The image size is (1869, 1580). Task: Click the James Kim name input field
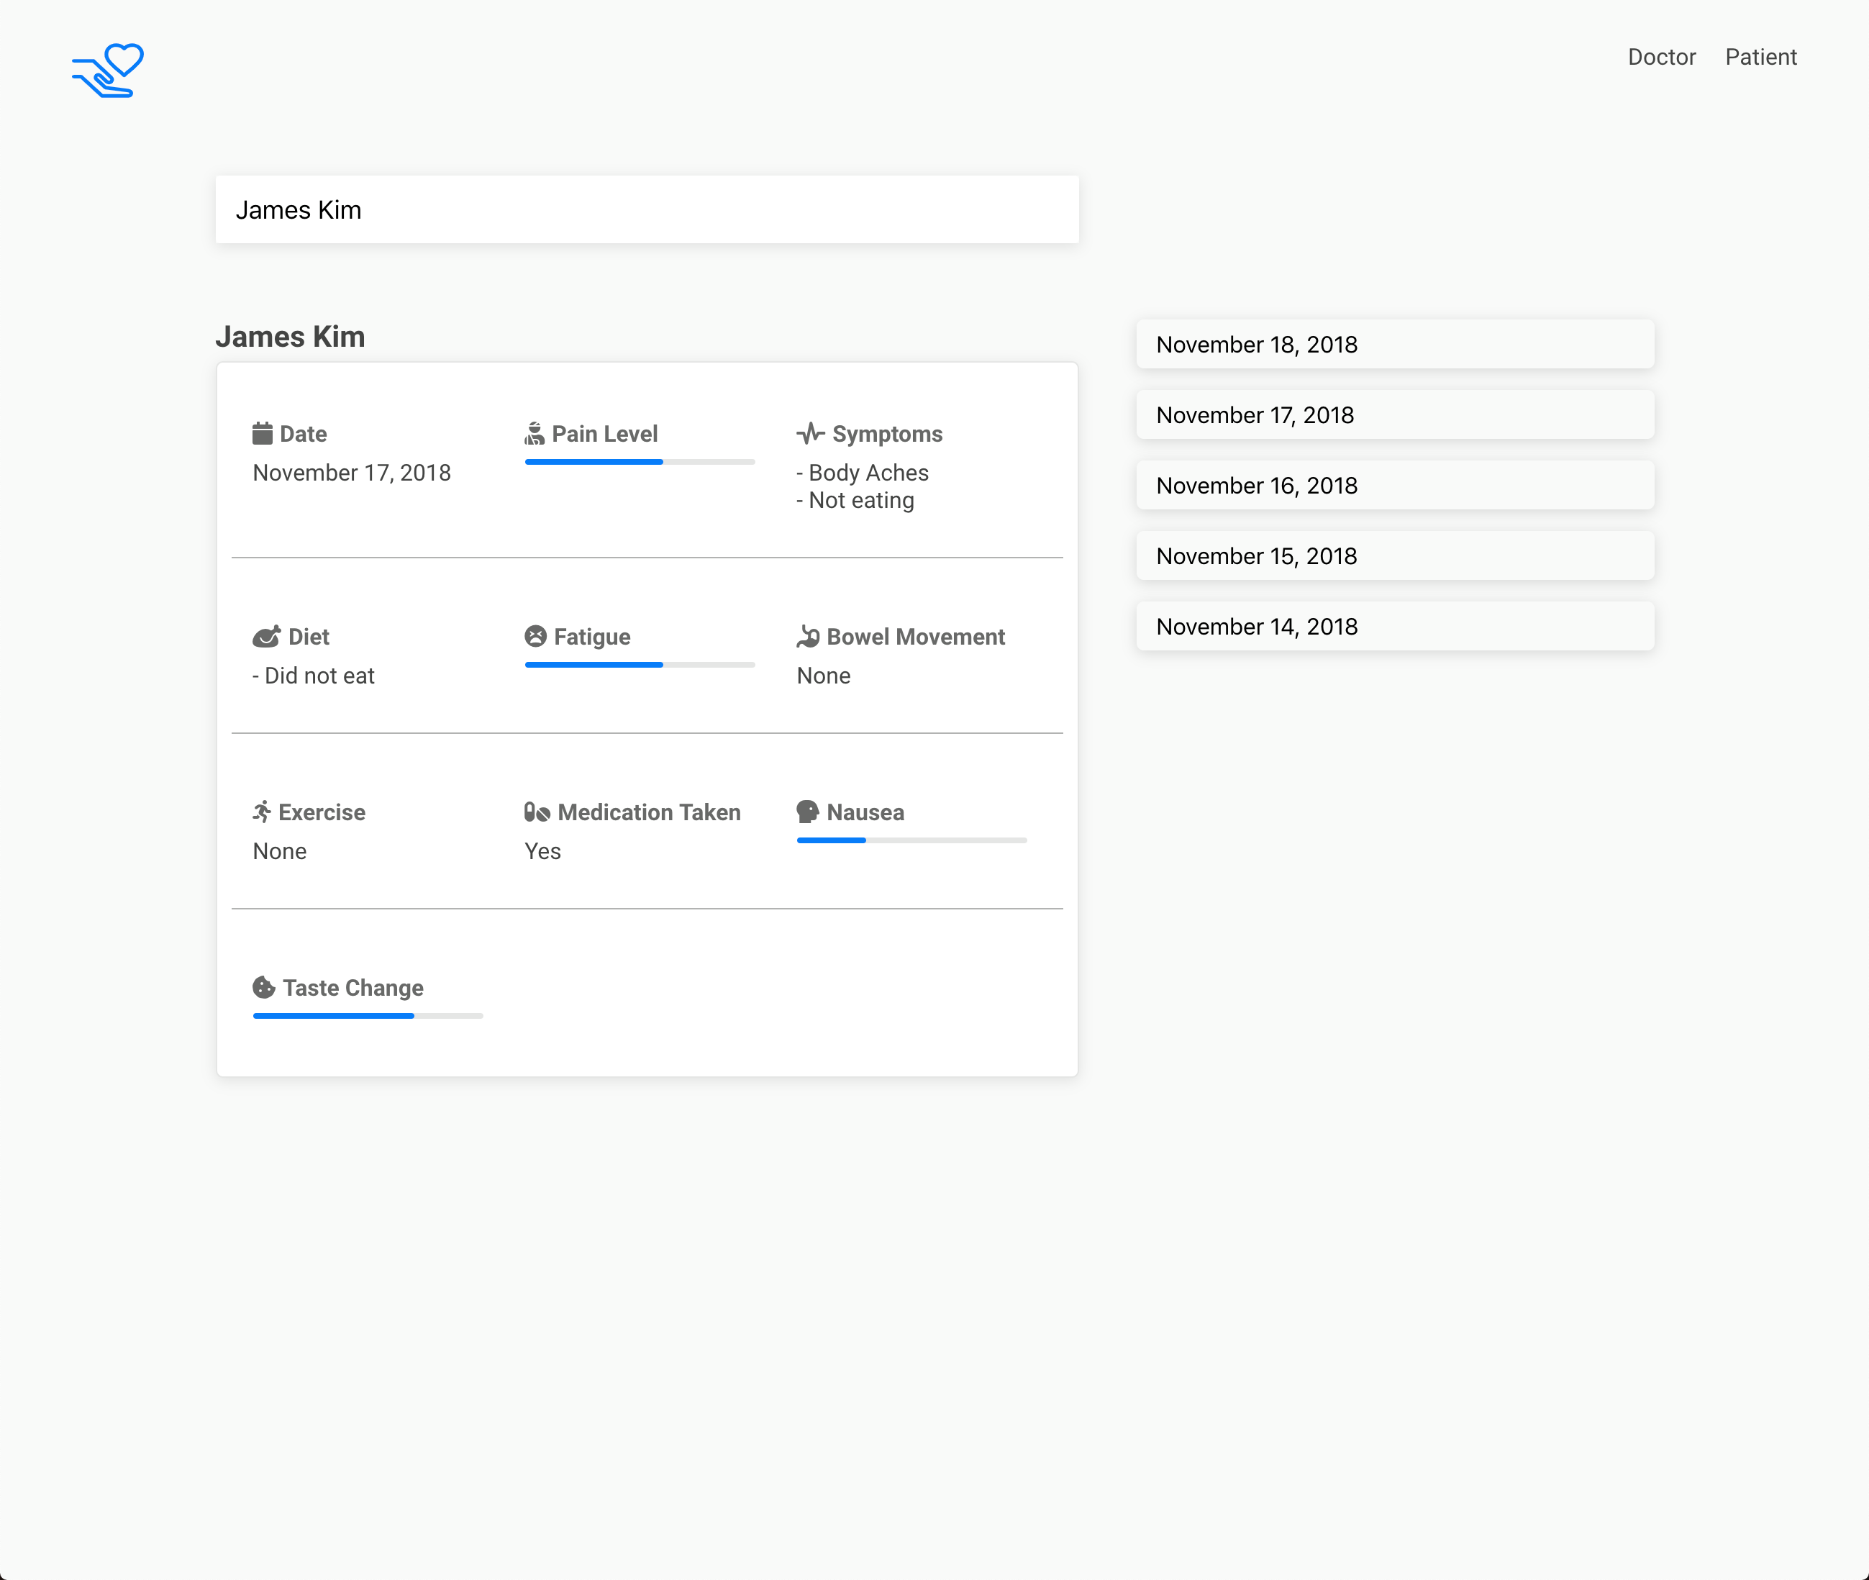647,209
